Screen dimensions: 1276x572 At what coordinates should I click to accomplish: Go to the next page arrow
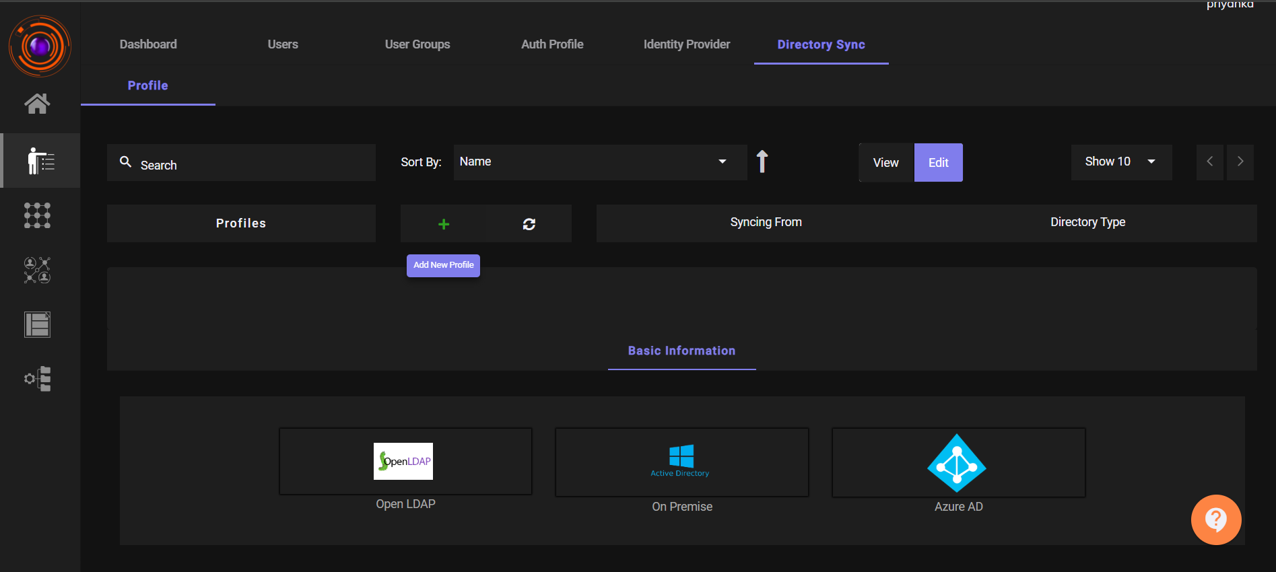(1240, 162)
